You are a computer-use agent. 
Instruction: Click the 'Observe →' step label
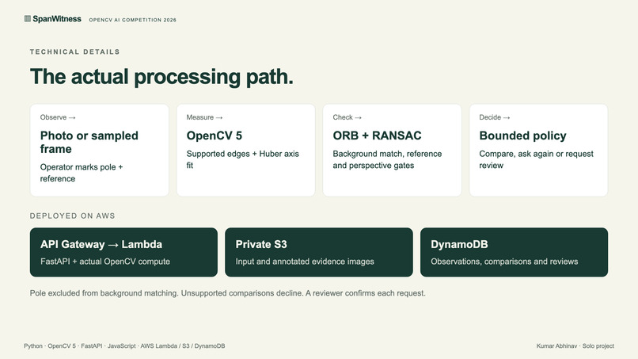coord(58,117)
